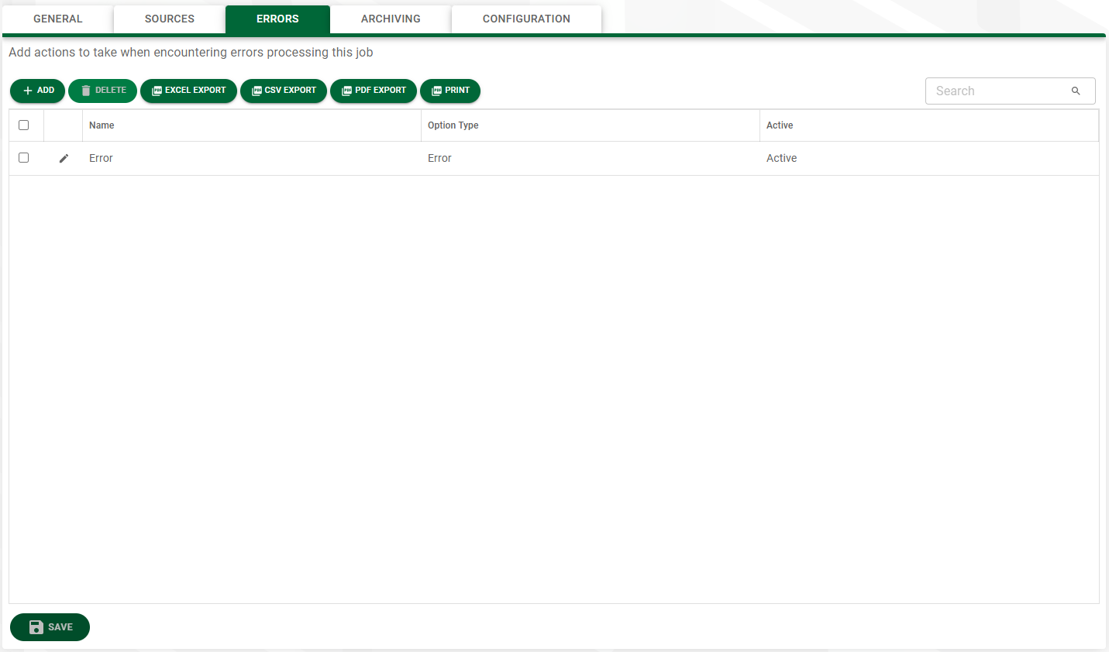
Task: Sort by the Active column header
Action: (780, 125)
